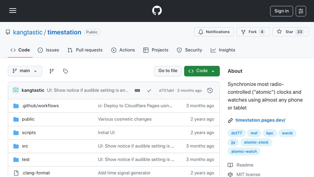Switch to the Code tab

pos(20,50)
